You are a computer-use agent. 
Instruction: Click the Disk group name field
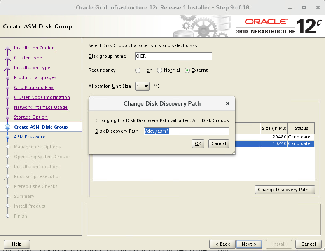pyautogui.click(x=173, y=56)
